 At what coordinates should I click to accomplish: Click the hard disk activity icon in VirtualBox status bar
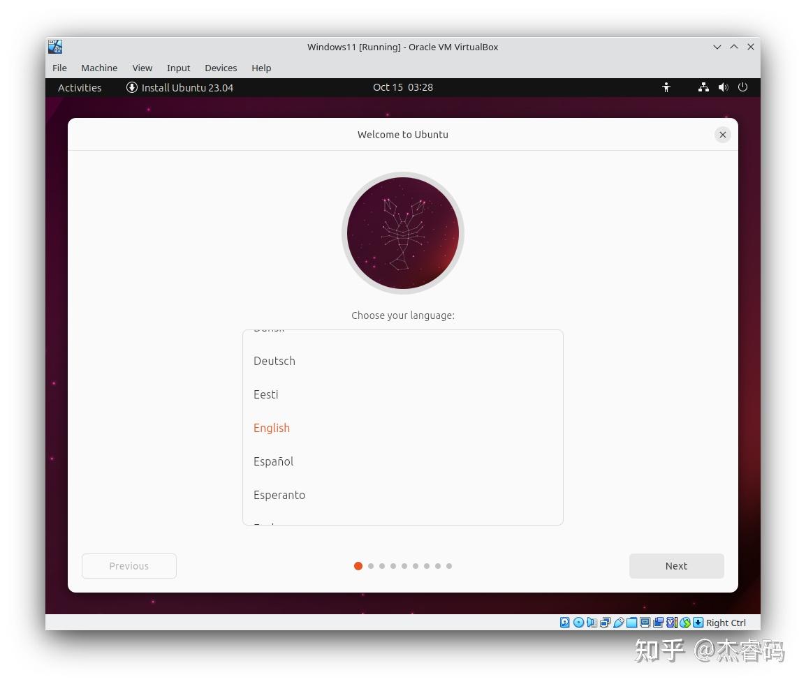(x=564, y=622)
